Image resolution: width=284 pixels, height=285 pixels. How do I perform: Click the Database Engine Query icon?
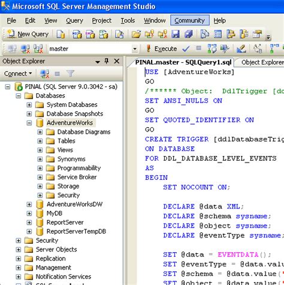(61, 34)
